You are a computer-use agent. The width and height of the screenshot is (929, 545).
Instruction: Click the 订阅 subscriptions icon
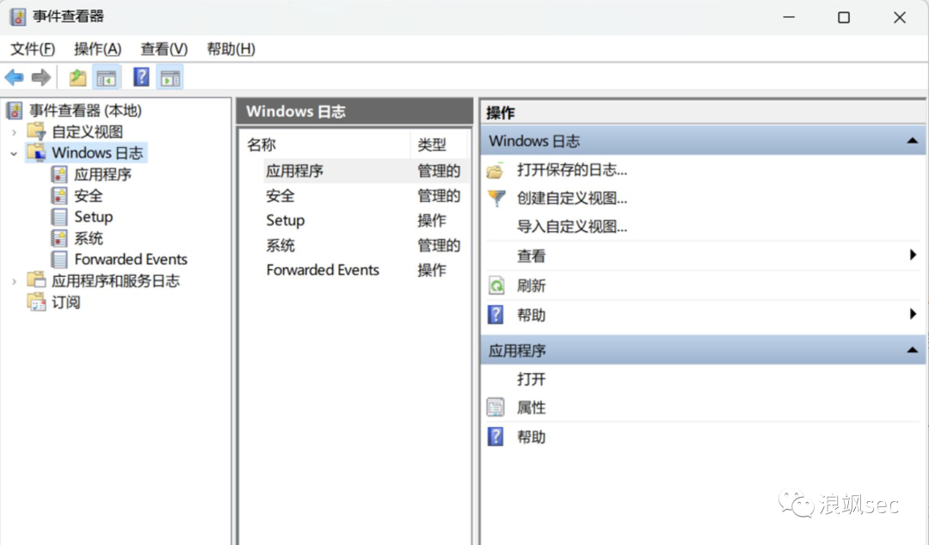(x=37, y=302)
